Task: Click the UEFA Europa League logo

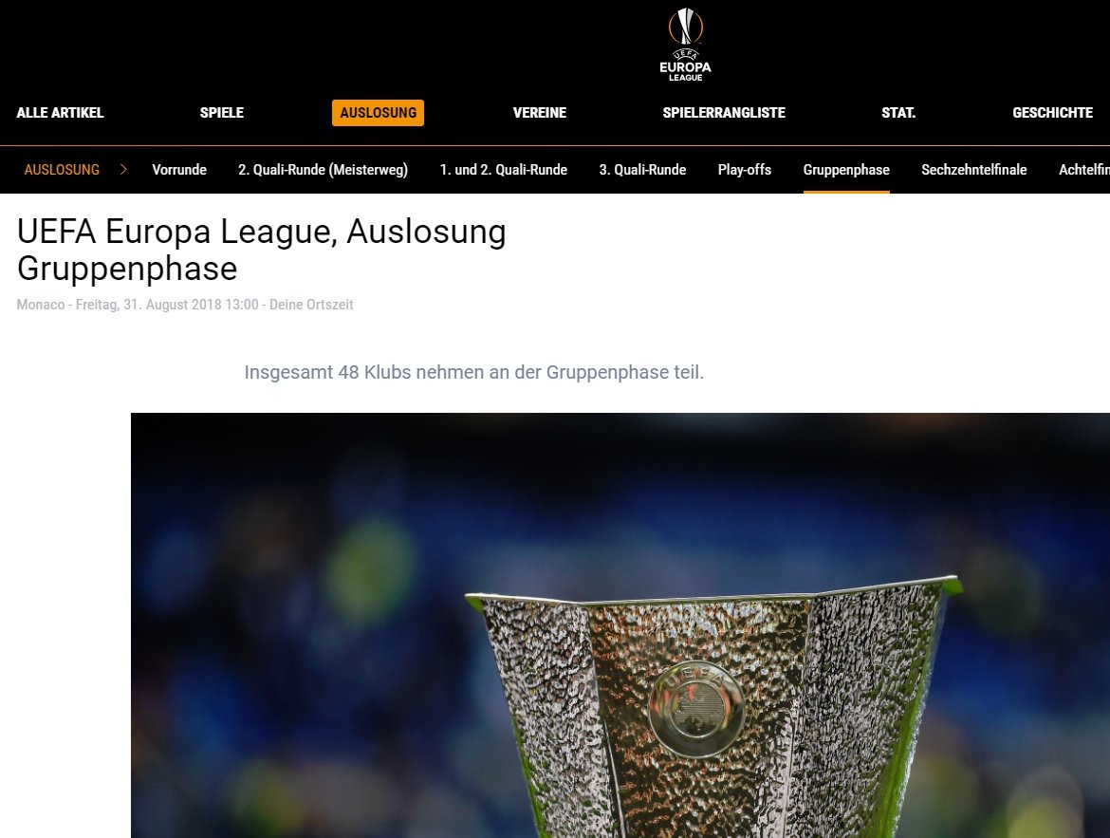Action: [x=685, y=45]
